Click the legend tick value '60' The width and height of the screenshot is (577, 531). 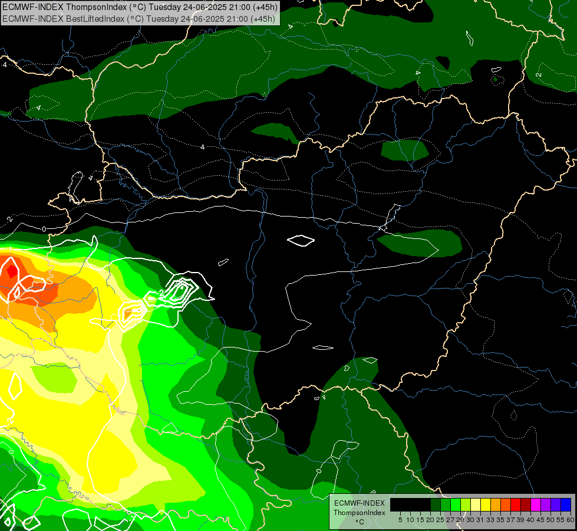[571, 520]
